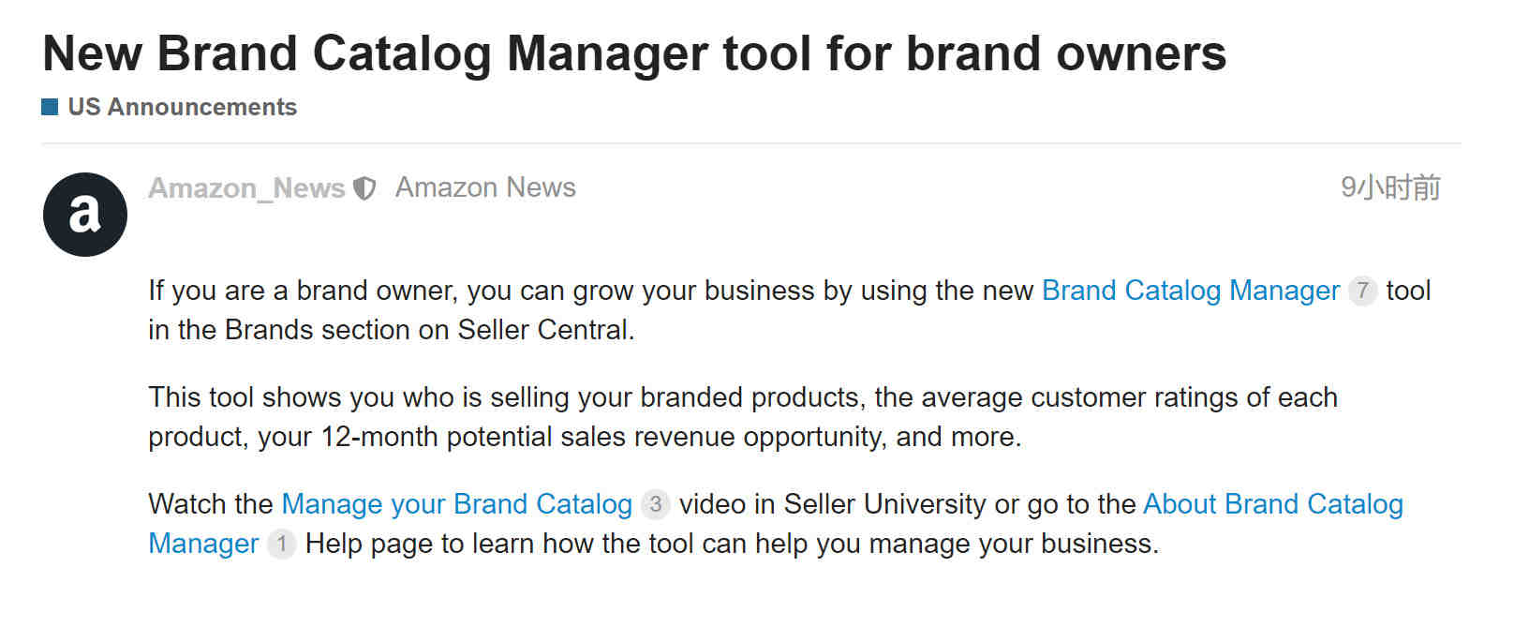Open the Amazon_News profile avatar
The height and width of the screenshot is (642, 1514).
pos(85,215)
